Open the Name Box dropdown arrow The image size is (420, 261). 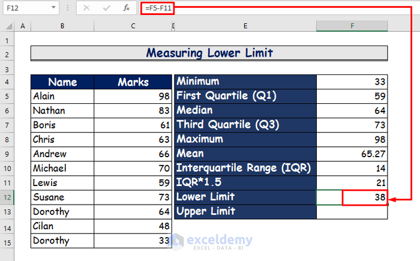click(x=53, y=8)
